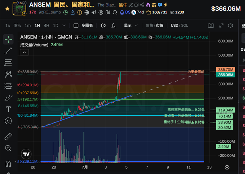Screen dimensions: 245x174
Task: Toggle the magnet snap mode
Action: coord(8,164)
